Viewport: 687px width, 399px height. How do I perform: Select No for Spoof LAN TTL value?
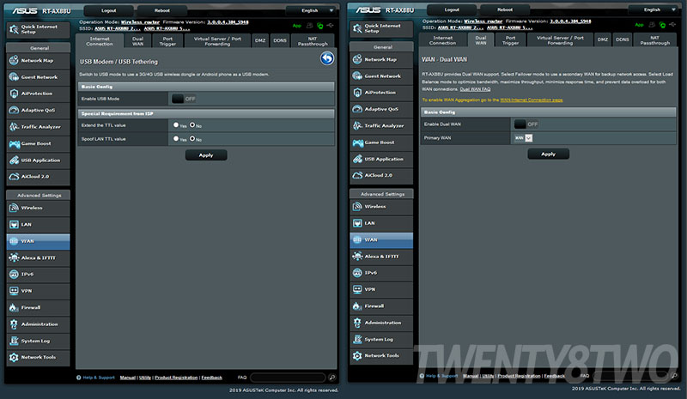pos(192,138)
